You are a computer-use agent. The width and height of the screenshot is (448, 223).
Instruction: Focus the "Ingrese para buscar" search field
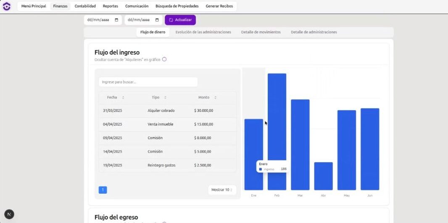click(148, 82)
